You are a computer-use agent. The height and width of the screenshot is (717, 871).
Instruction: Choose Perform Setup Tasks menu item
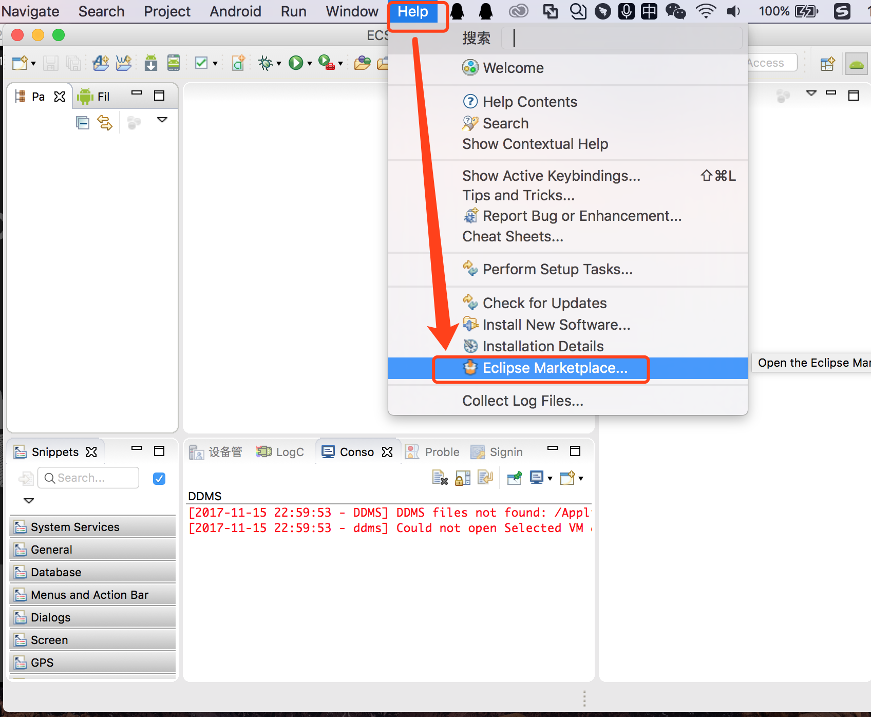click(x=567, y=269)
